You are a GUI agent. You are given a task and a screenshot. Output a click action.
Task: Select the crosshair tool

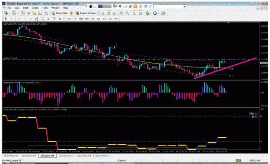pyautogui.click(x=12, y=19)
